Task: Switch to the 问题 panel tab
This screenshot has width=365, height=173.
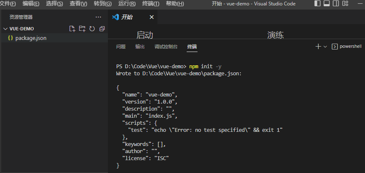Action: click(121, 47)
